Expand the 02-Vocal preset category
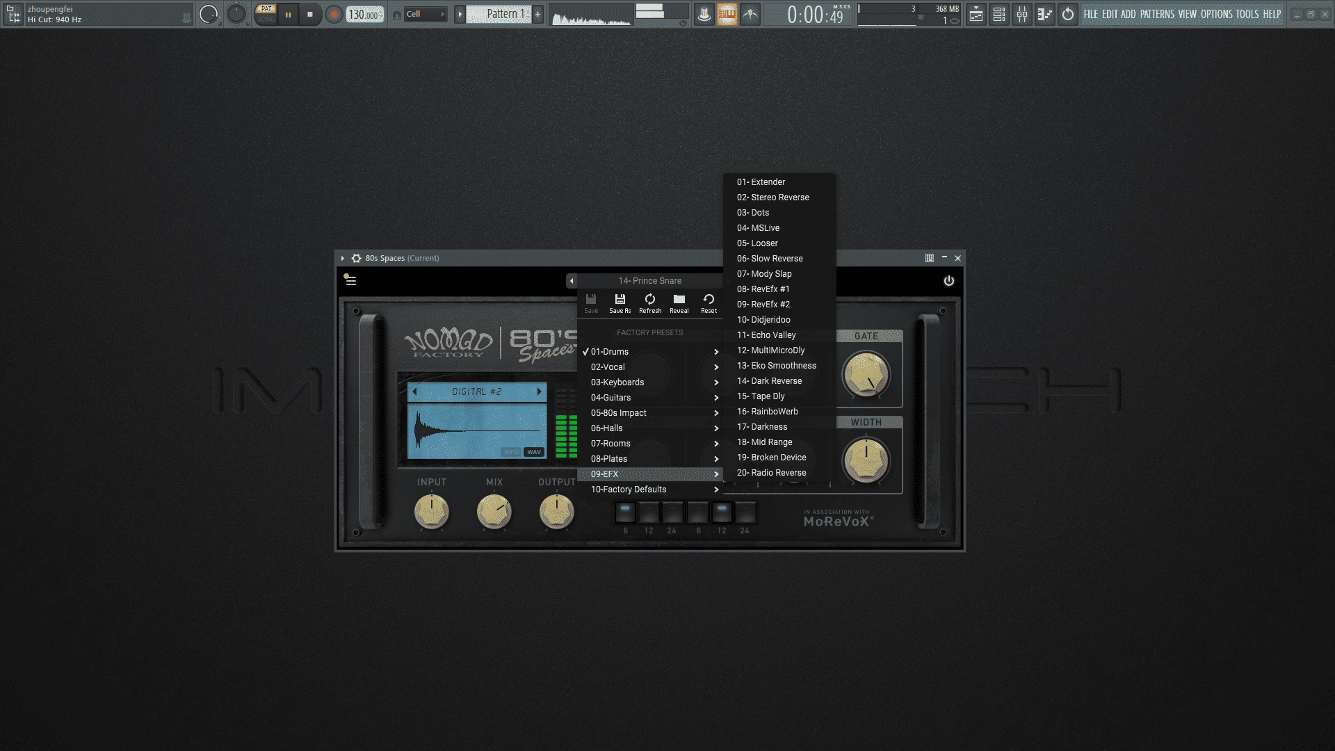This screenshot has height=751, width=1335. pyautogui.click(x=650, y=367)
